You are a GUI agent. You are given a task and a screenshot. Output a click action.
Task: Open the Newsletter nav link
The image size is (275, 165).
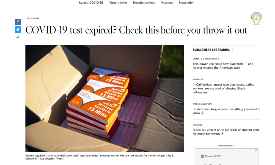point(186,3)
